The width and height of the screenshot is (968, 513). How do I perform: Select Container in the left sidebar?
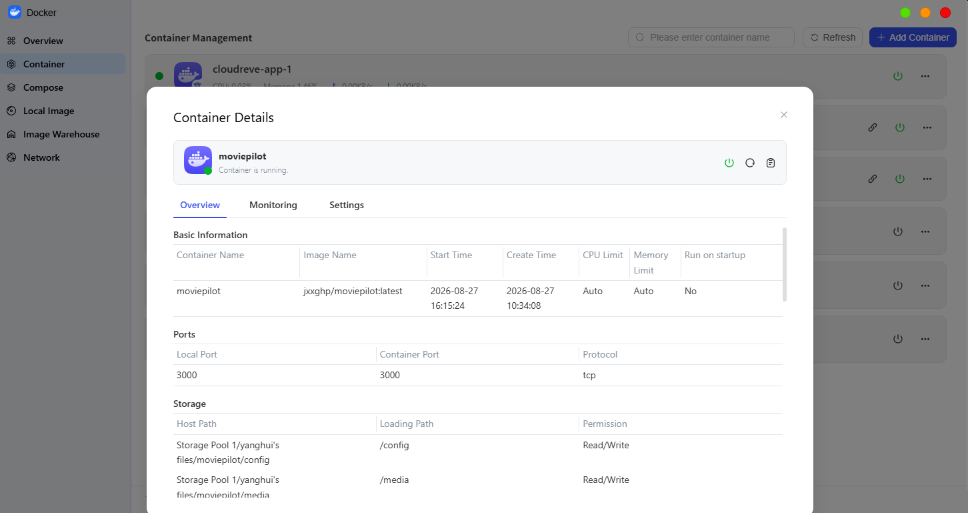point(63,64)
